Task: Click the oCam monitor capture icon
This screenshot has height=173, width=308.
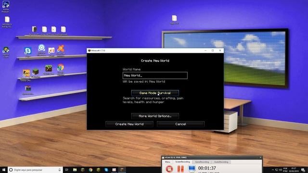Action: [x=192, y=169]
